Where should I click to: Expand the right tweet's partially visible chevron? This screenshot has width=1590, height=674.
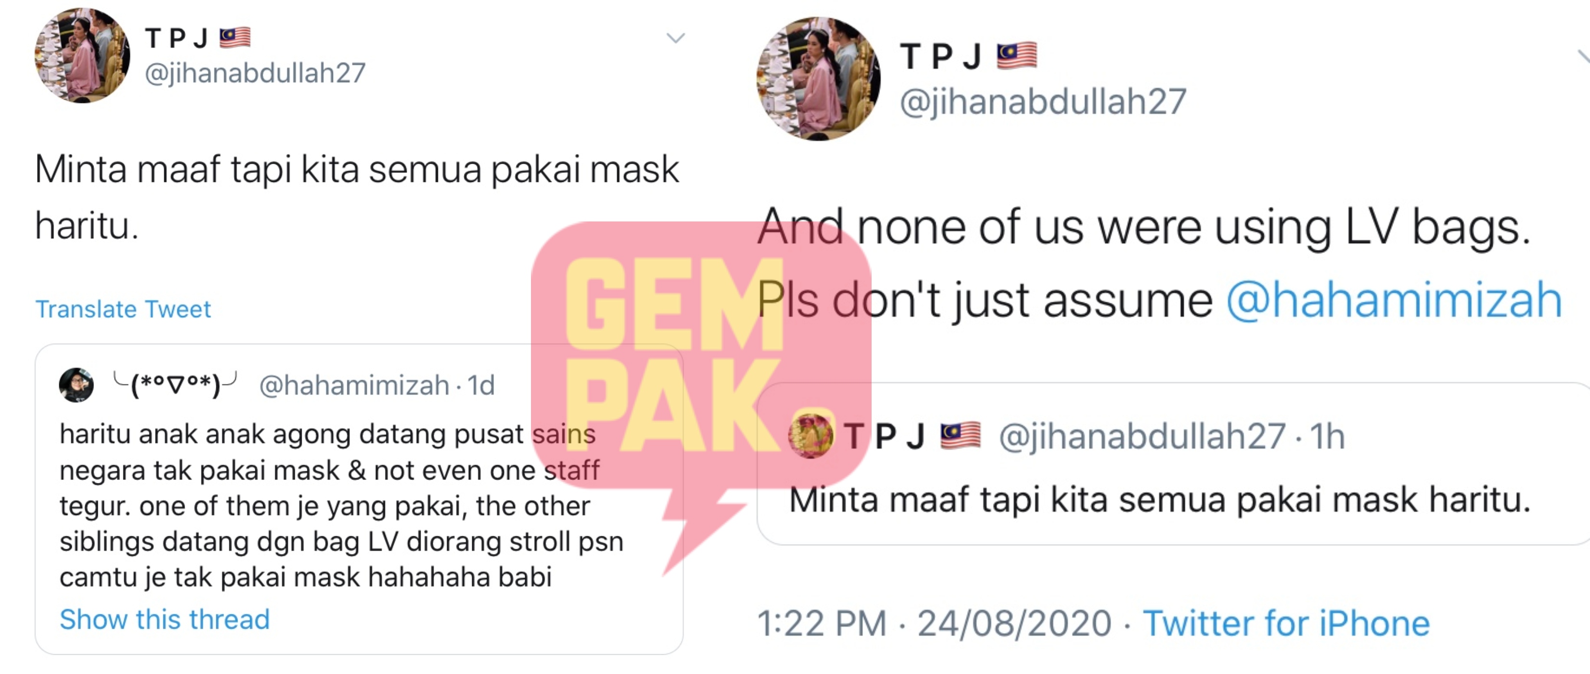[1583, 57]
